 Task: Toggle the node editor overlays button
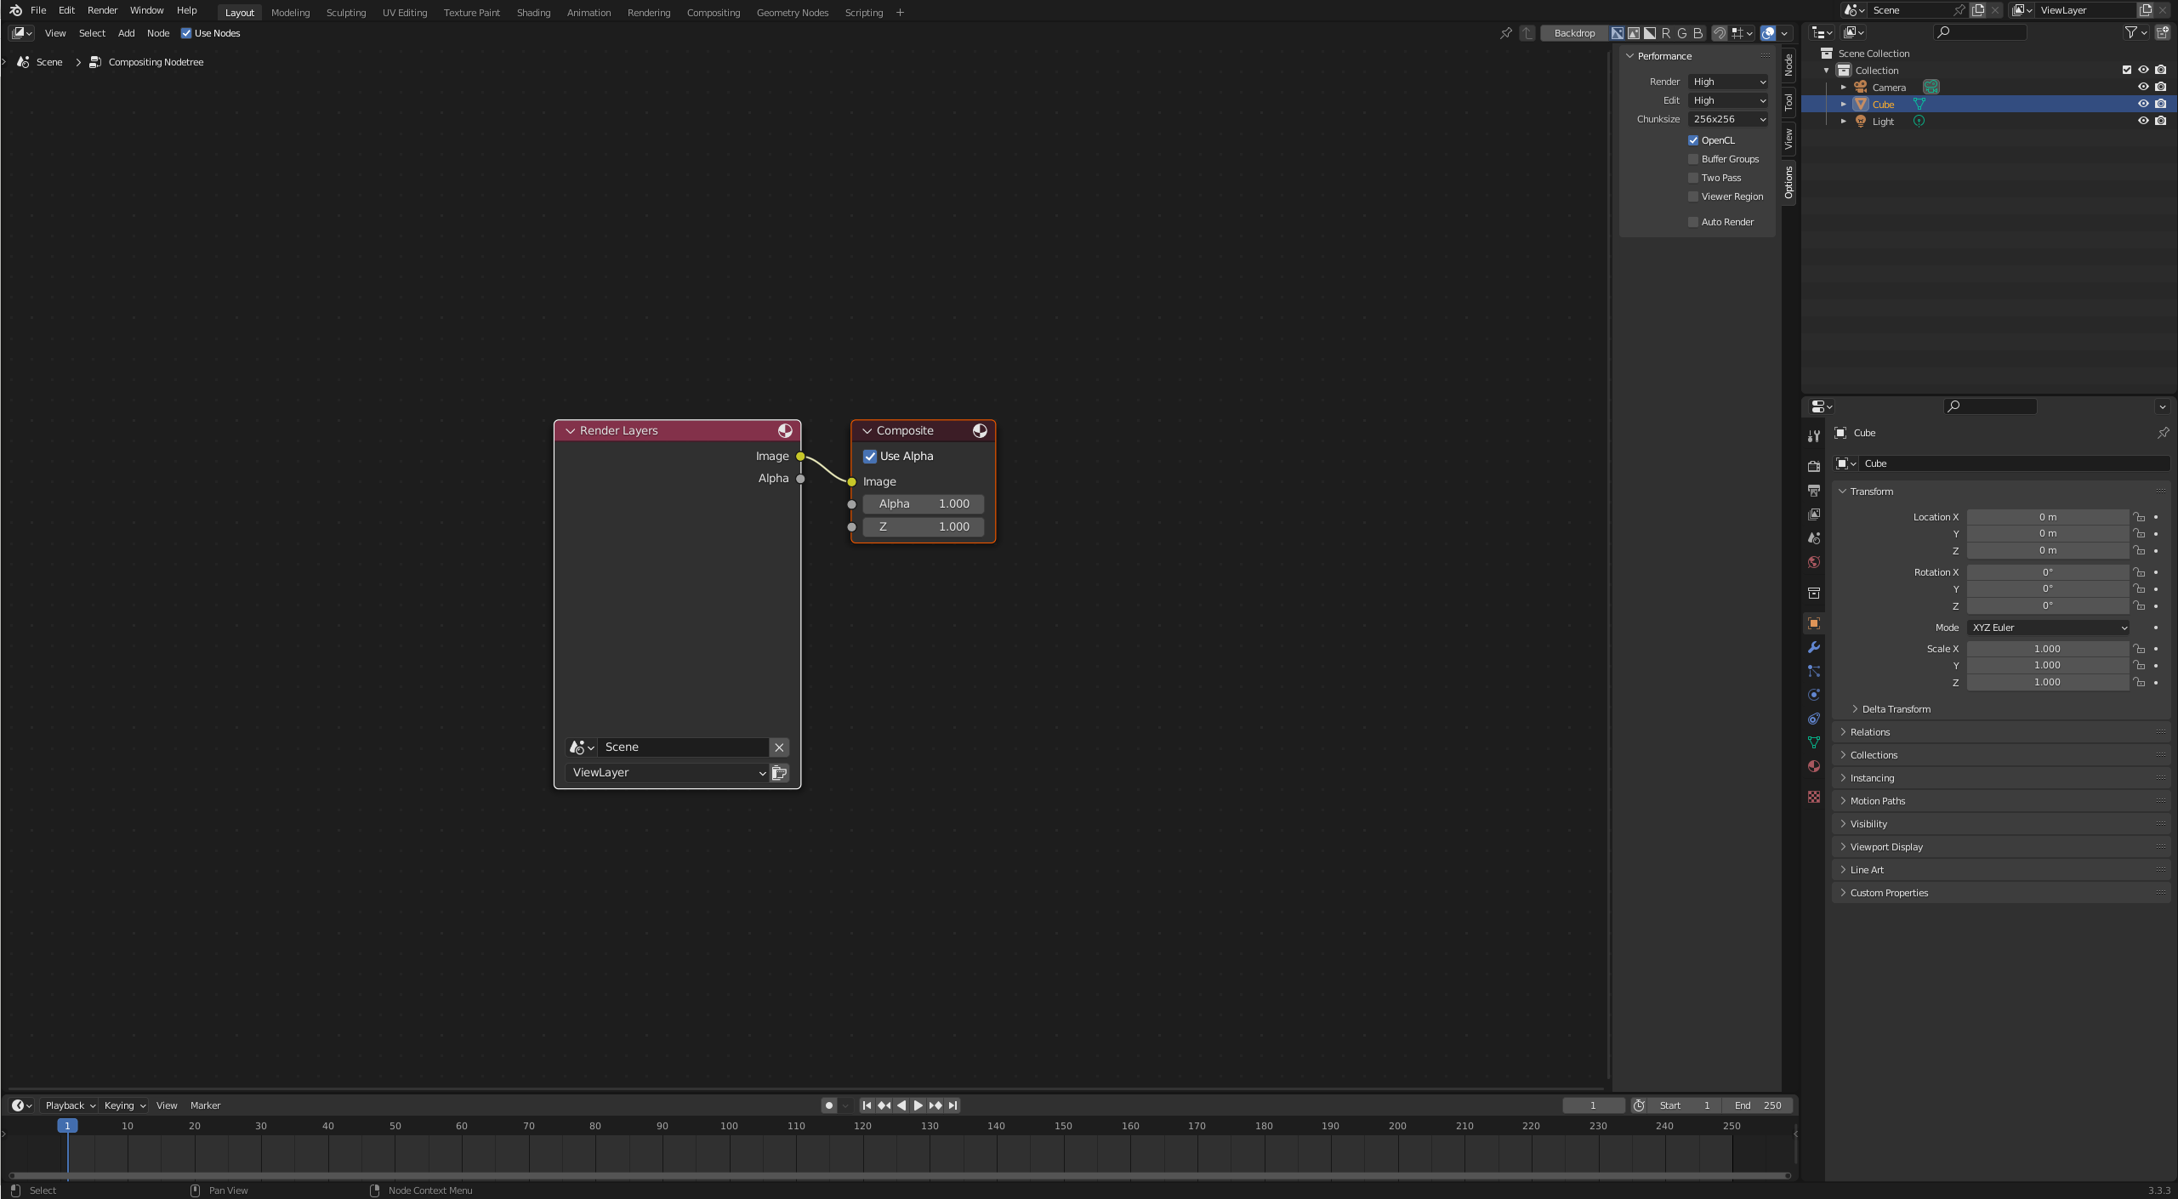pyautogui.click(x=1768, y=33)
